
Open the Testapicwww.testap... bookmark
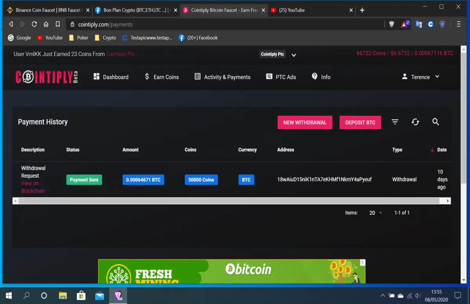[147, 38]
